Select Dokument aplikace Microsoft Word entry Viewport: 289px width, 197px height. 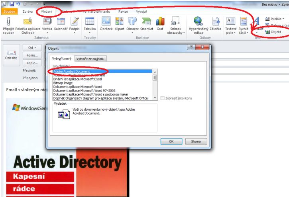[102, 87]
